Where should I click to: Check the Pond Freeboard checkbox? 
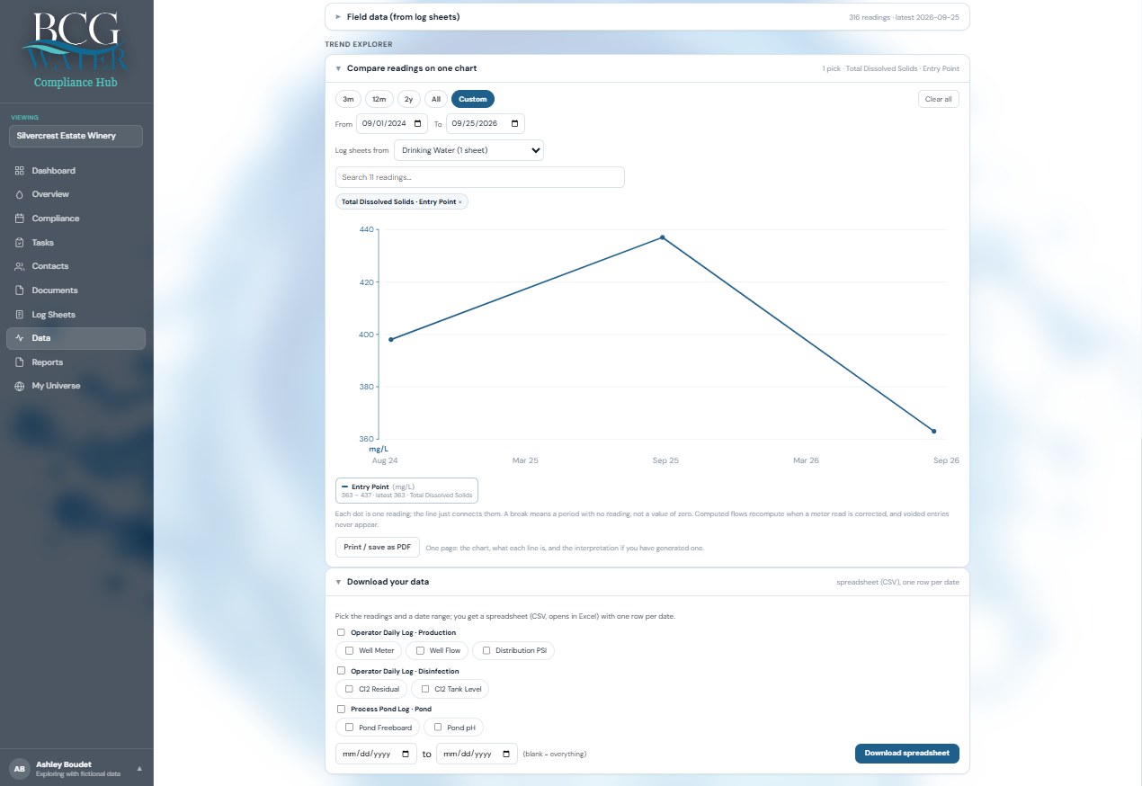pos(349,728)
